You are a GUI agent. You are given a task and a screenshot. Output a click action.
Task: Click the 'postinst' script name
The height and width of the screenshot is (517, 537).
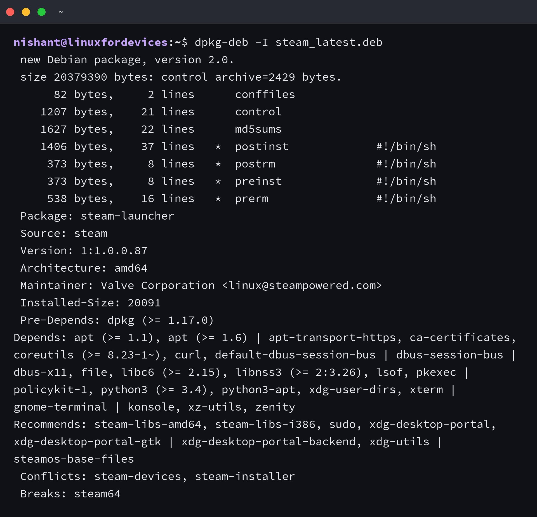click(262, 146)
